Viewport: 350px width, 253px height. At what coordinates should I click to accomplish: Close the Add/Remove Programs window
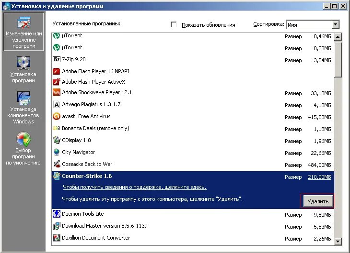pyautogui.click(x=343, y=6)
